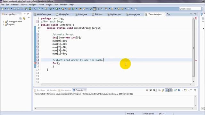The height and width of the screenshot is (115, 205).
Task: Open the Run button dropdown arrow
Action: 60,9
